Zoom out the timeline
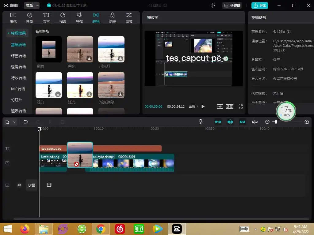This screenshot has width=314, height=235. pyautogui.click(x=267, y=122)
